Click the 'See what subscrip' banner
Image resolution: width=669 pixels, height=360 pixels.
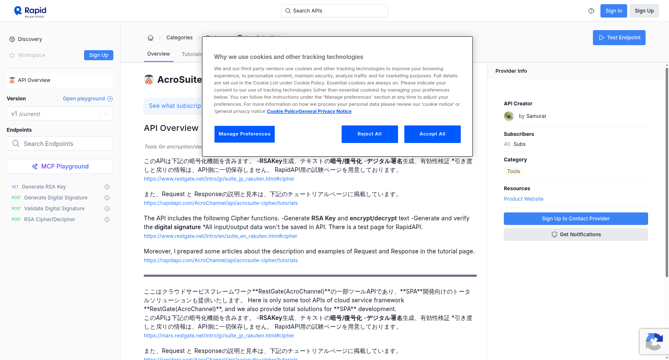coord(173,106)
